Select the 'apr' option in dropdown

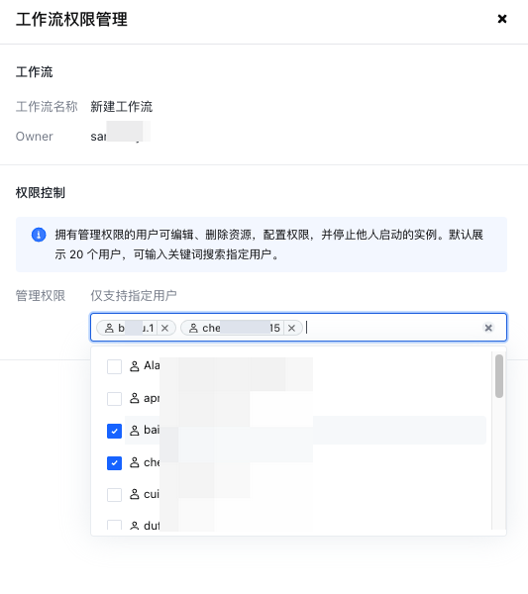(305, 399)
